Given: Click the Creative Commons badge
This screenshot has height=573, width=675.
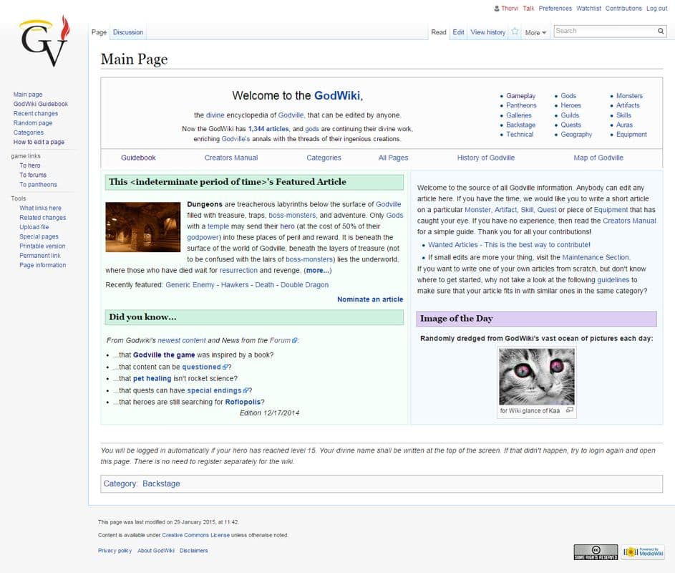Looking at the screenshot, I should pos(596,552).
